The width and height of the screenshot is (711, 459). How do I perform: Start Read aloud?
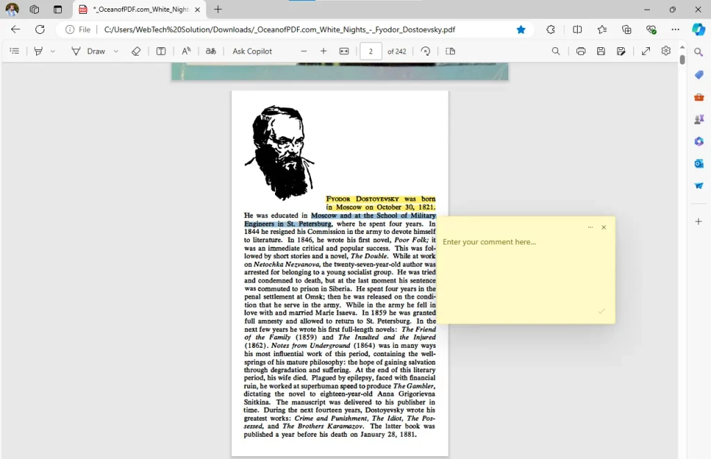point(186,51)
